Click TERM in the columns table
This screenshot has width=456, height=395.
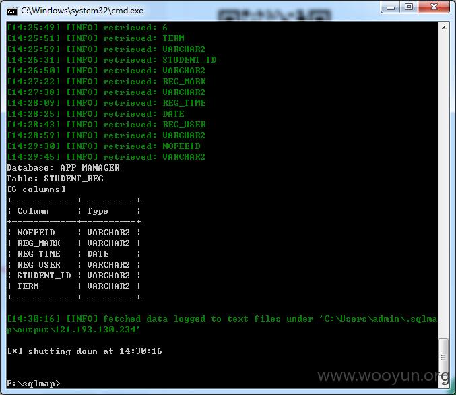(x=28, y=286)
